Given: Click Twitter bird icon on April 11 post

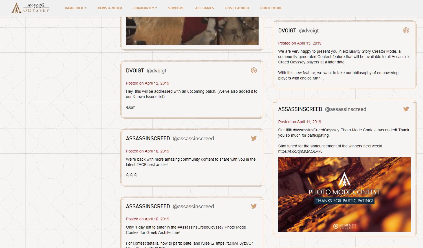Looking at the screenshot, I should point(406,109).
